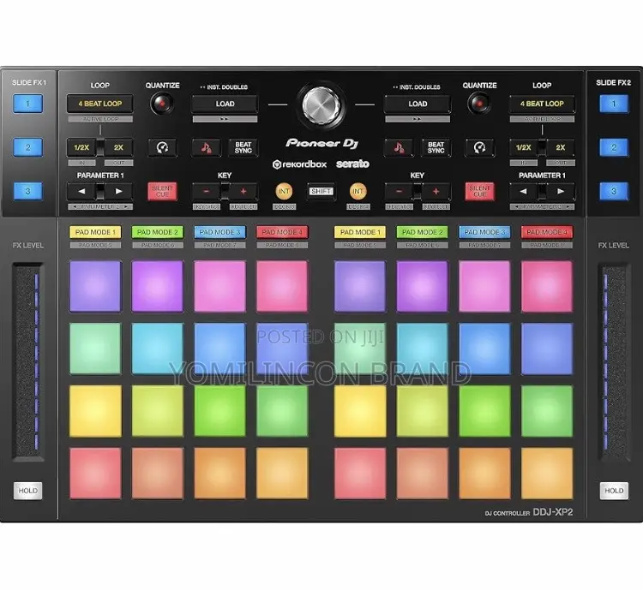643x590 pixels.
Task: Select right deck Pad Mode 4
Action: coord(547,232)
